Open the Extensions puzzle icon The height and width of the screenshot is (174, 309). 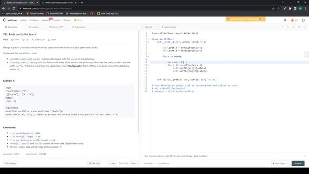[x=290, y=9]
